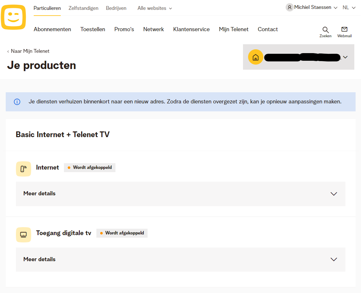Click the Internet product phone icon
Viewport: 361px width, 293px height.
24,169
